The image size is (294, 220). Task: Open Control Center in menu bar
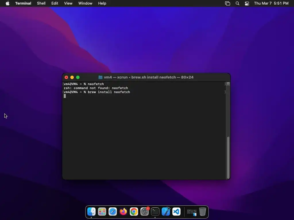point(247,3)
